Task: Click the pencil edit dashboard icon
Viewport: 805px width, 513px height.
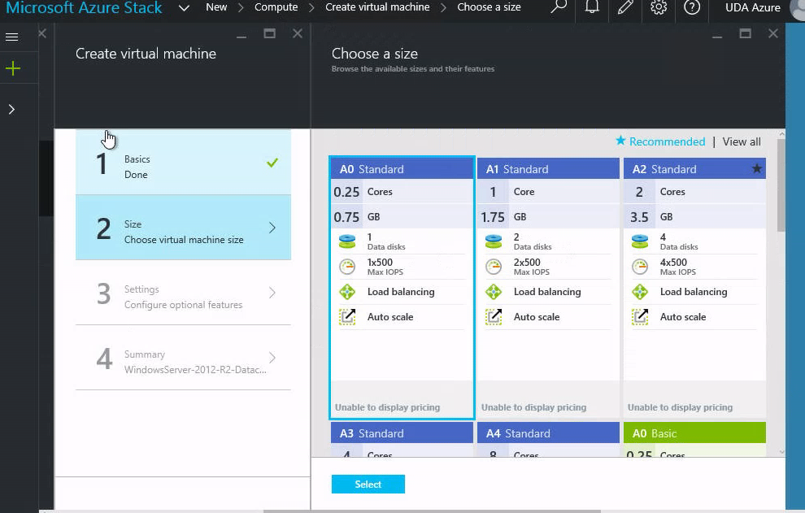Action: pos(625,7)
